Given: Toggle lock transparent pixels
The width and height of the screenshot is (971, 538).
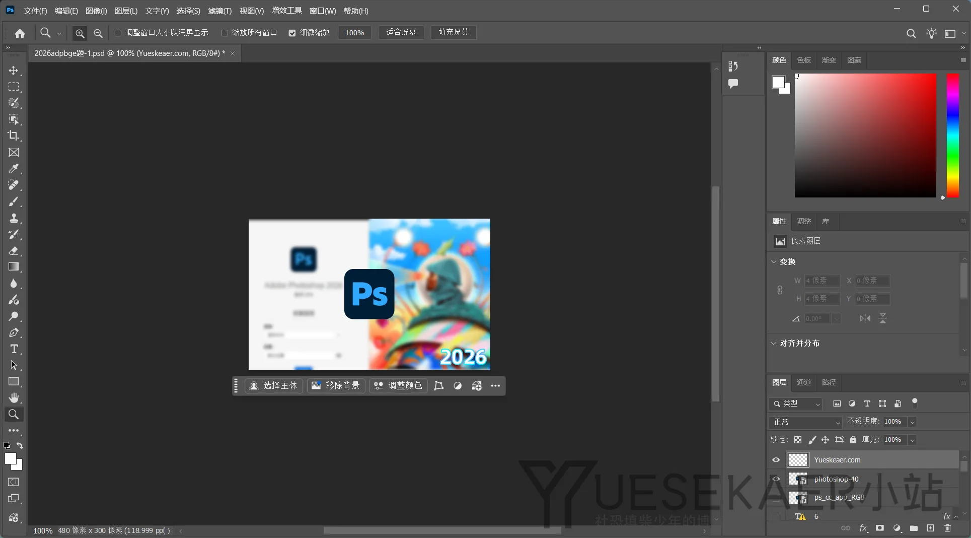Looking at the screenshot, I should click(x=798, y=440).
